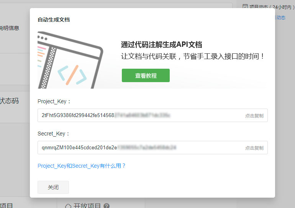Click the 通过代码注解生成API文档 heading
295x208 pixels.
tap(161, 45)
